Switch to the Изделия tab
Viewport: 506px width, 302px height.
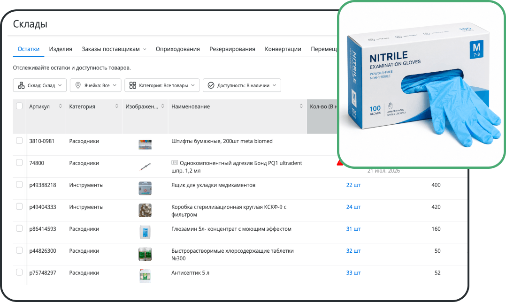(x=61, y=49)
